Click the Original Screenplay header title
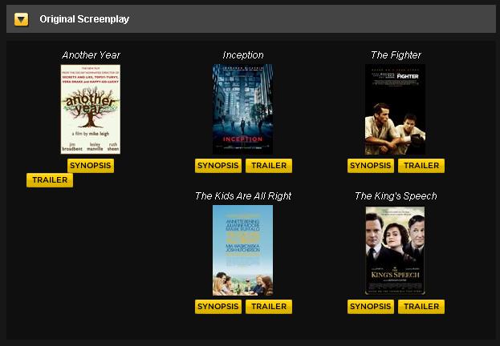Screen dimensions: 500x346 [x=84, y=19]
